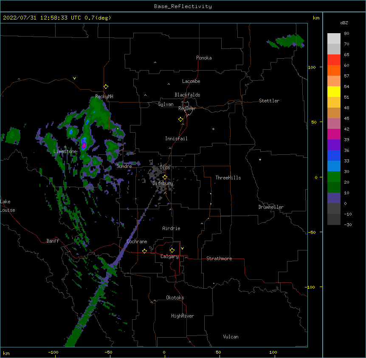The image size is (366, 358).
Task: Click the Airdrie label
Action: click(171, 228)
